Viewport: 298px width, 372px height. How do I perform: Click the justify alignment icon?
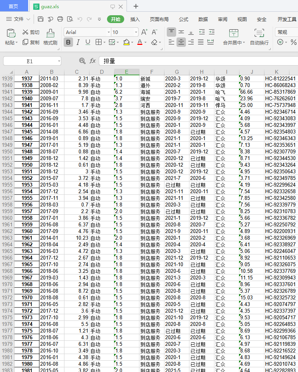tap(201, 42)
